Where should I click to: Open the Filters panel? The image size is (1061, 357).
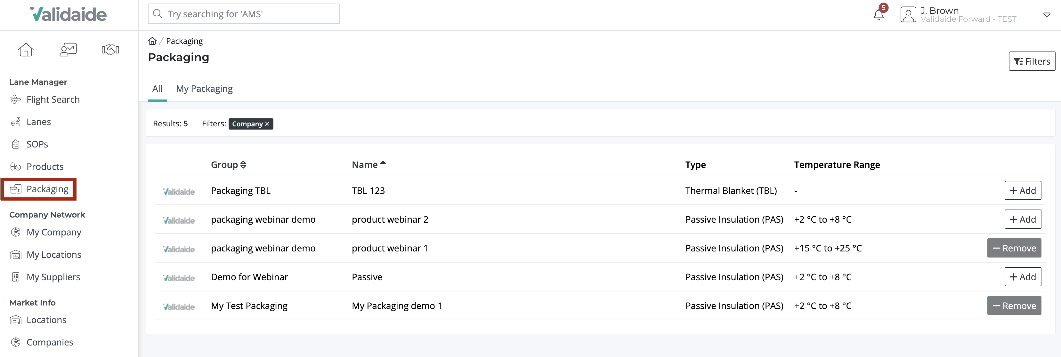[1031, 61]
